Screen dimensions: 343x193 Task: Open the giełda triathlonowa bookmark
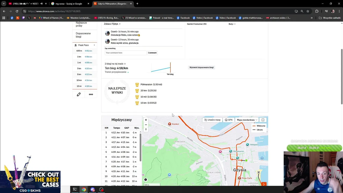tap(250, 18)
